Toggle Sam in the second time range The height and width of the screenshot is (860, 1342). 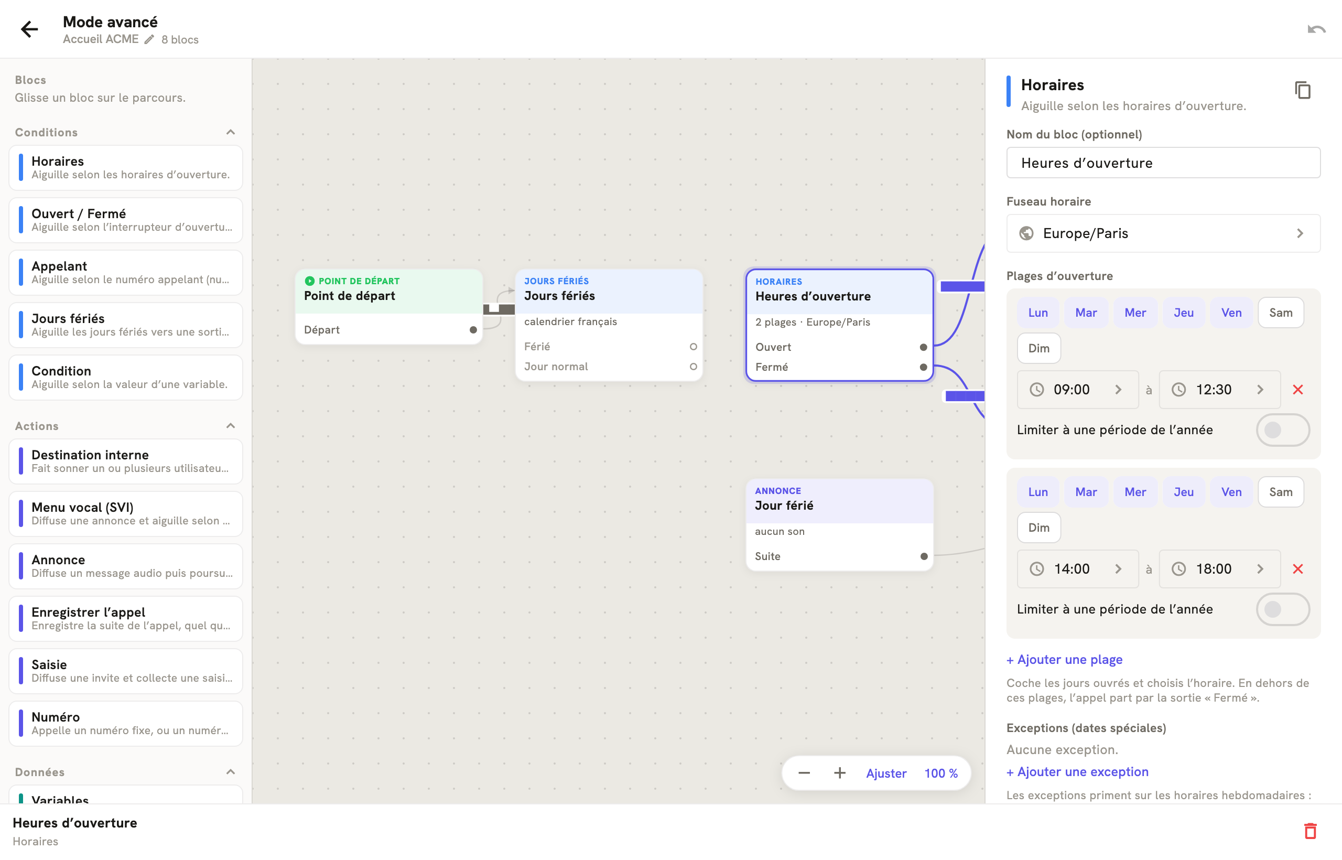click(1281, 492)
